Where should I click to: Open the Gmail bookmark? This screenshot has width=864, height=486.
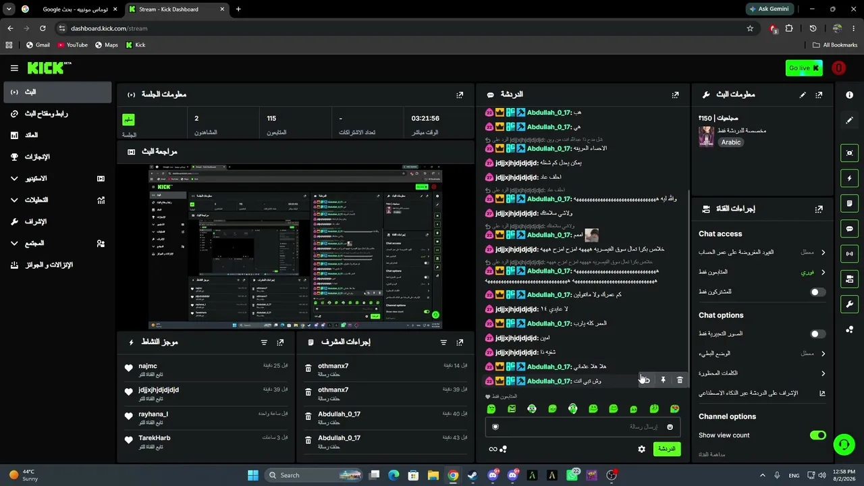pos(38,45)
